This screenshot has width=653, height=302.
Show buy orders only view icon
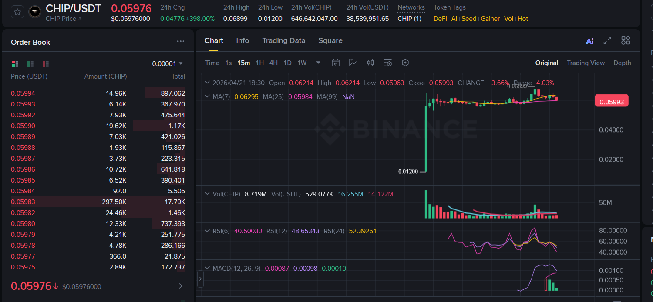click(30, 64)
